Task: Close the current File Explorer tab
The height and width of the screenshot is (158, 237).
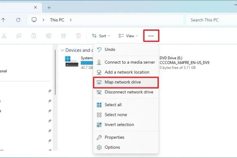Action: click(x=36, y=7)
